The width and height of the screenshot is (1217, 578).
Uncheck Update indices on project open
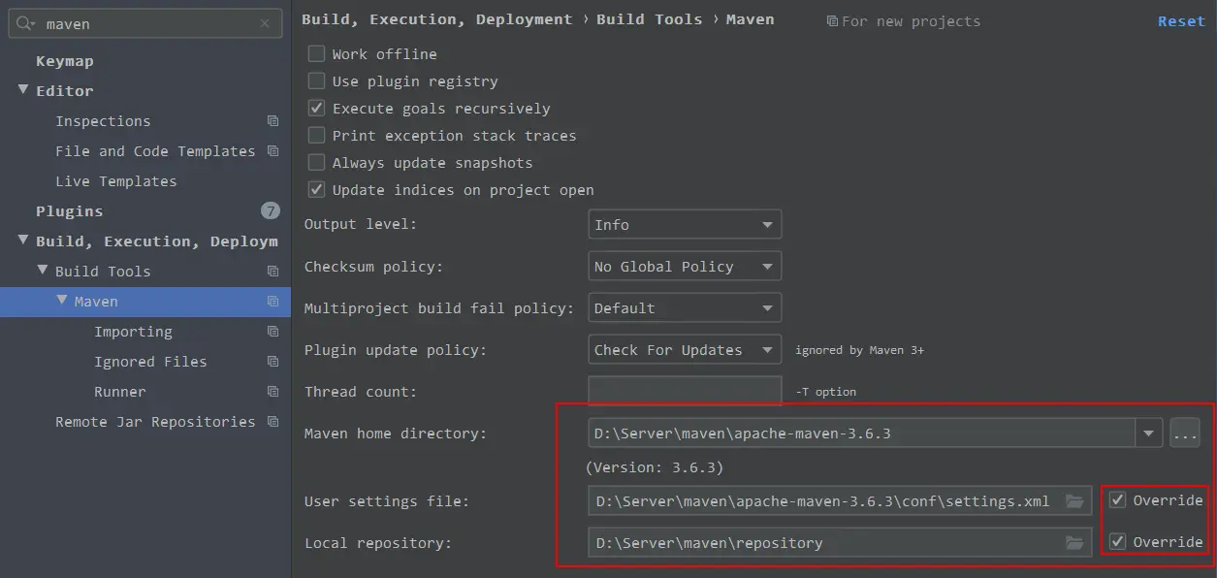(316, 189)
